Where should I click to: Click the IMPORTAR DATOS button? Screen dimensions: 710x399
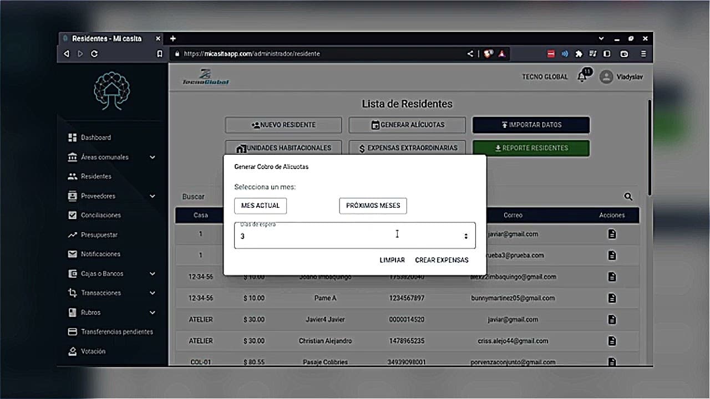pyautogui.click(x=531, y=125)
